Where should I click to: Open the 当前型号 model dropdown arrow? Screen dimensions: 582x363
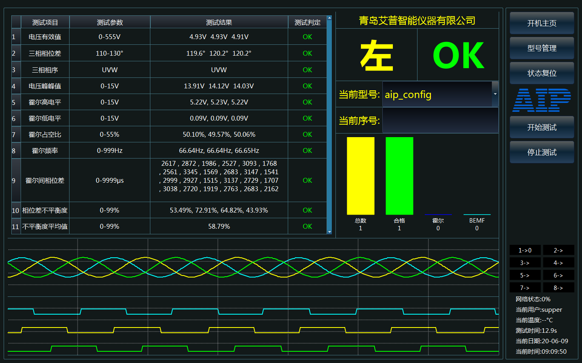tap(495, 94)
